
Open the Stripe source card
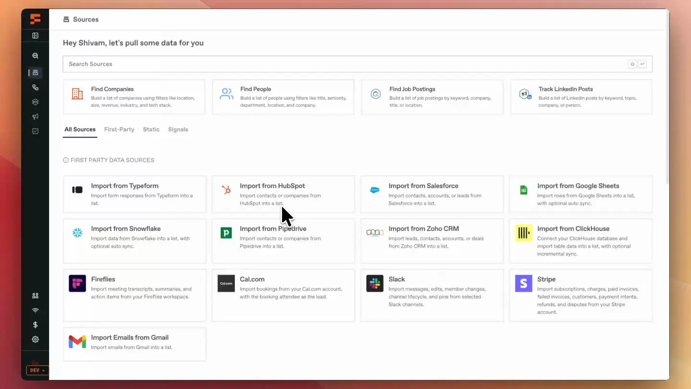pos(581,295)
